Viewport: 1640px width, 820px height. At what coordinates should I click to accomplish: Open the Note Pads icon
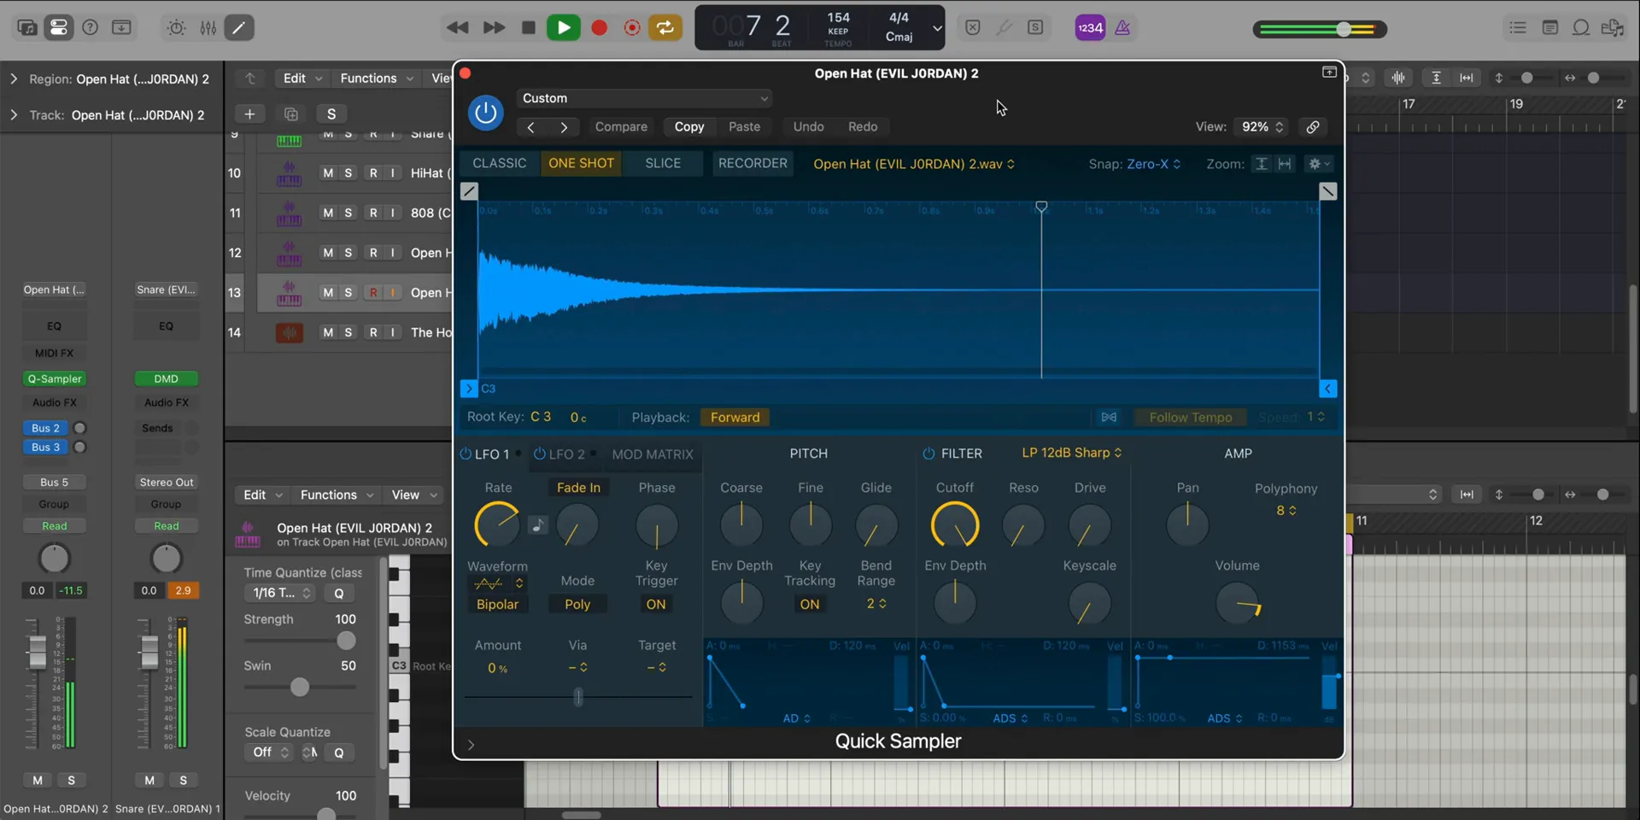point(1549,27)
